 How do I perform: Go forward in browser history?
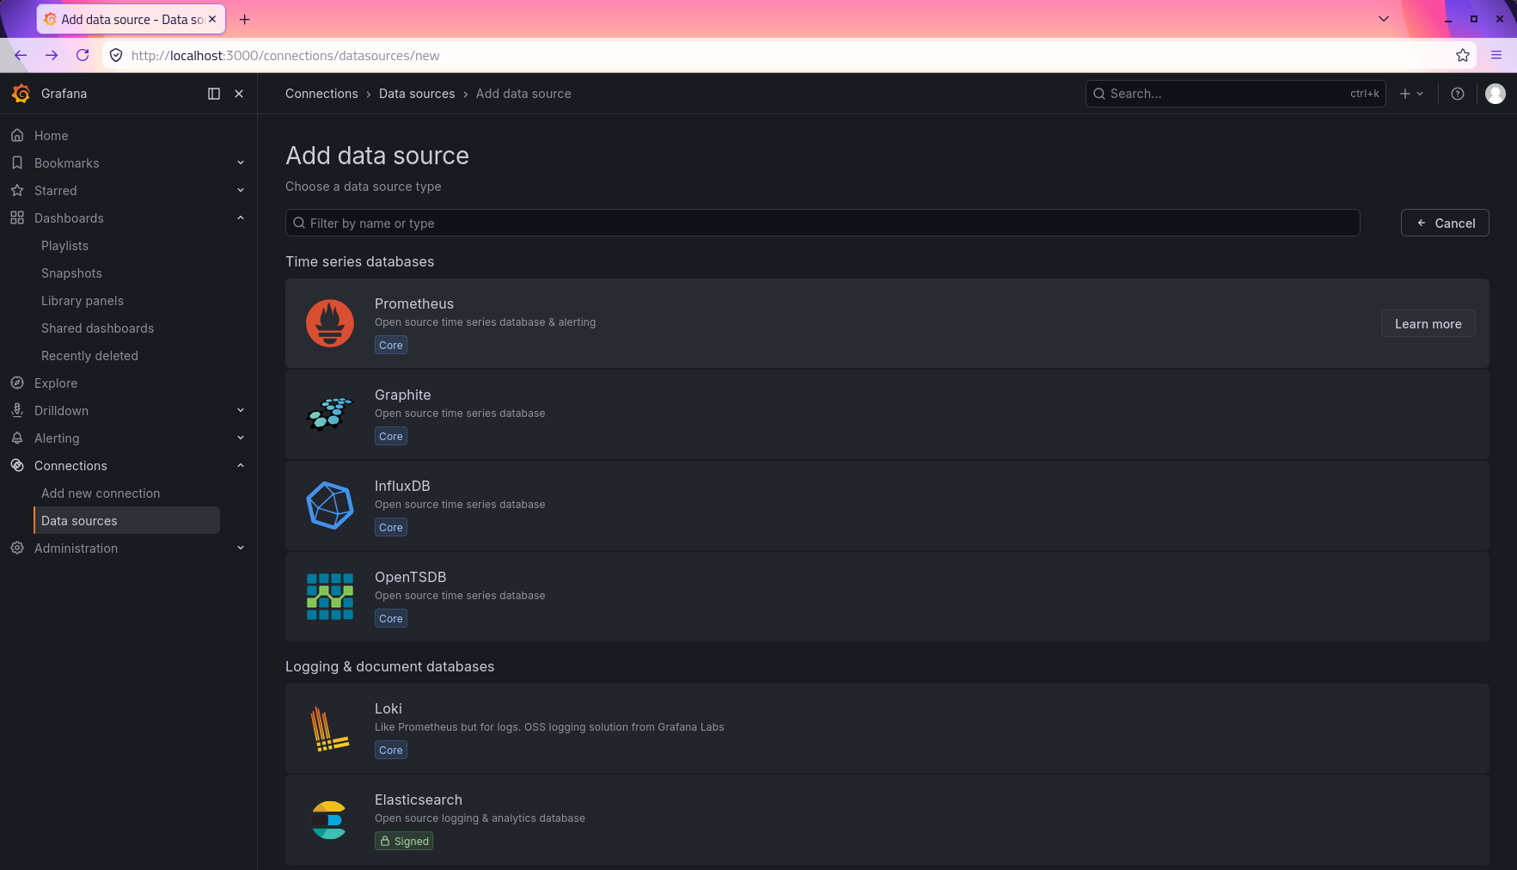tap(52, 55)
